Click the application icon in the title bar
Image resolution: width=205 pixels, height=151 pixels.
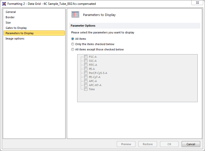pos(4,4)
